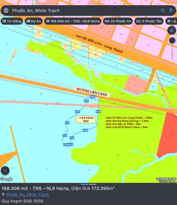
Task: Click the 331 boundary length marker
Action: coord(78,111)
